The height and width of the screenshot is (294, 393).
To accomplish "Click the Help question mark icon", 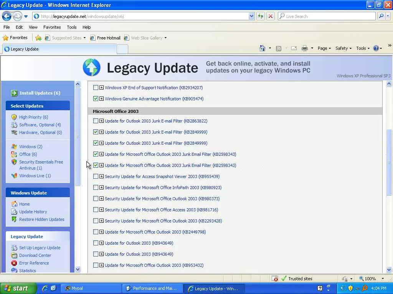I will [376, 48].
